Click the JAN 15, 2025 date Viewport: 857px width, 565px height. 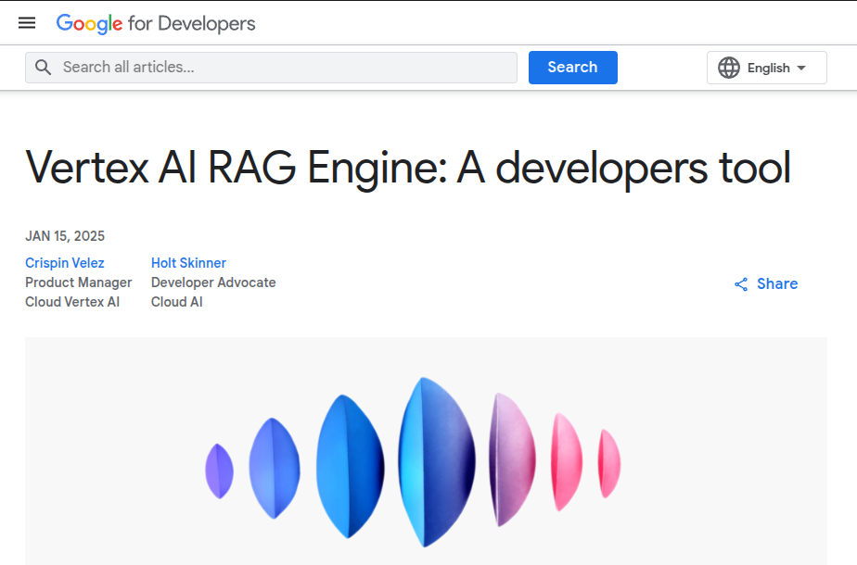point(65,236)
